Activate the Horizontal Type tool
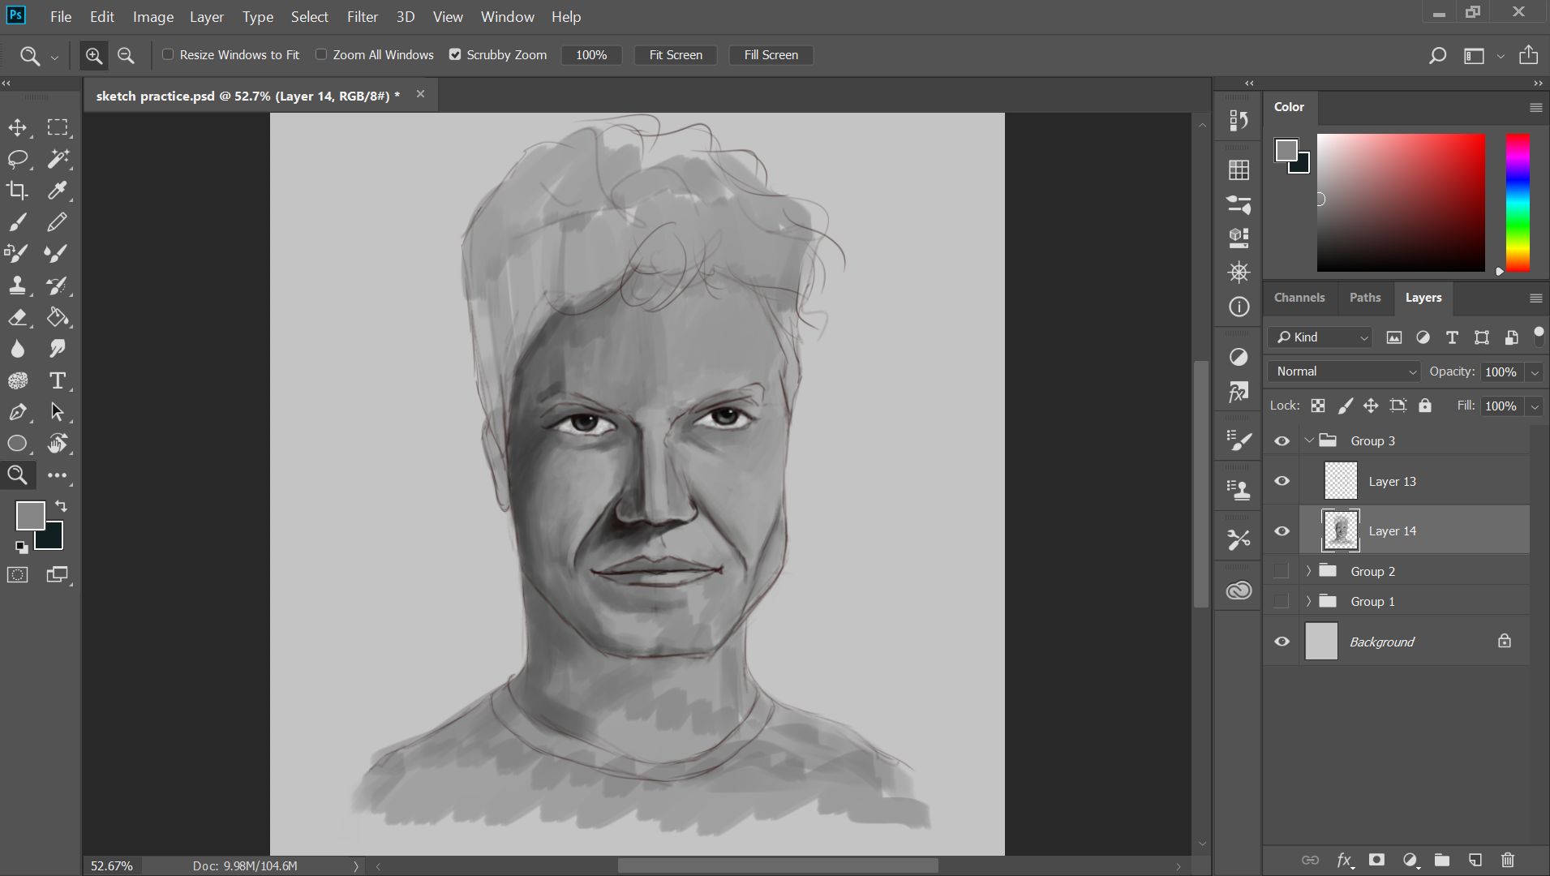 pos(57,380)
